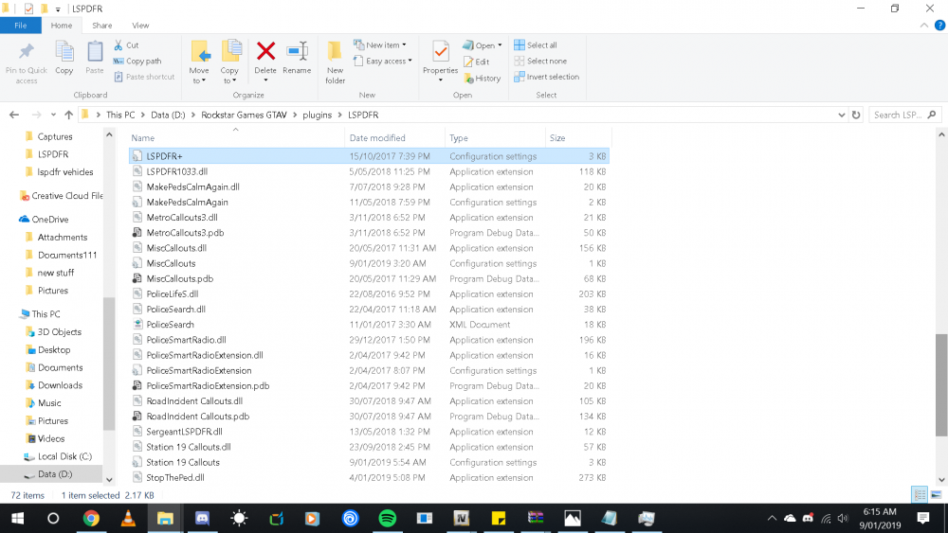This screenshot has width=948, height=533.
Task: Open Spotify from the taskbar
Action: (387, 518)
